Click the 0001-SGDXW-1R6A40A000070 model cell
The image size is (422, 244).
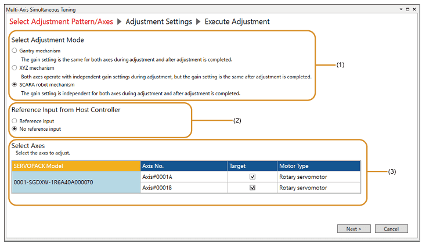(x=76, y=182)
